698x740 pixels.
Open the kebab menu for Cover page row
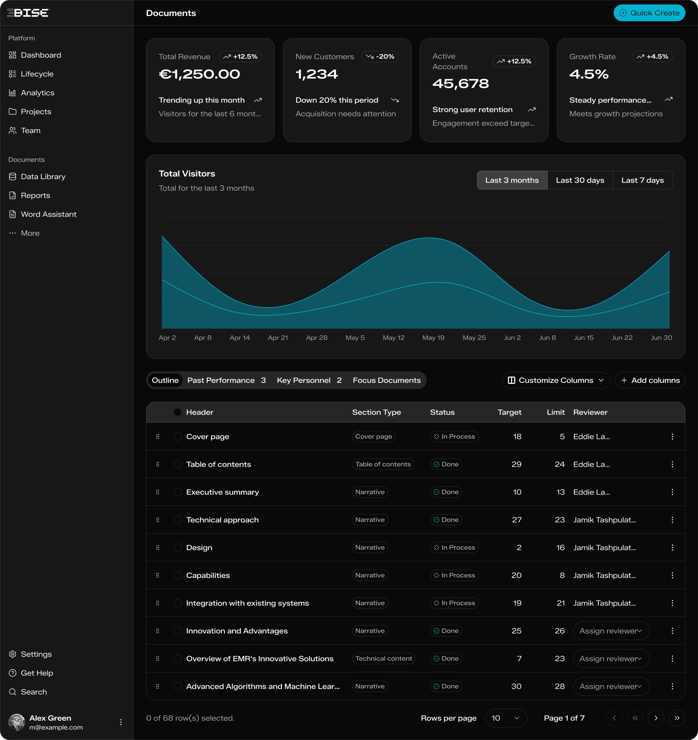pyautogui.click(x=672, y=436)
